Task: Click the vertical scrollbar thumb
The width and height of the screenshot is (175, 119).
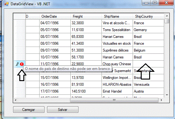Action: [167, 21]
